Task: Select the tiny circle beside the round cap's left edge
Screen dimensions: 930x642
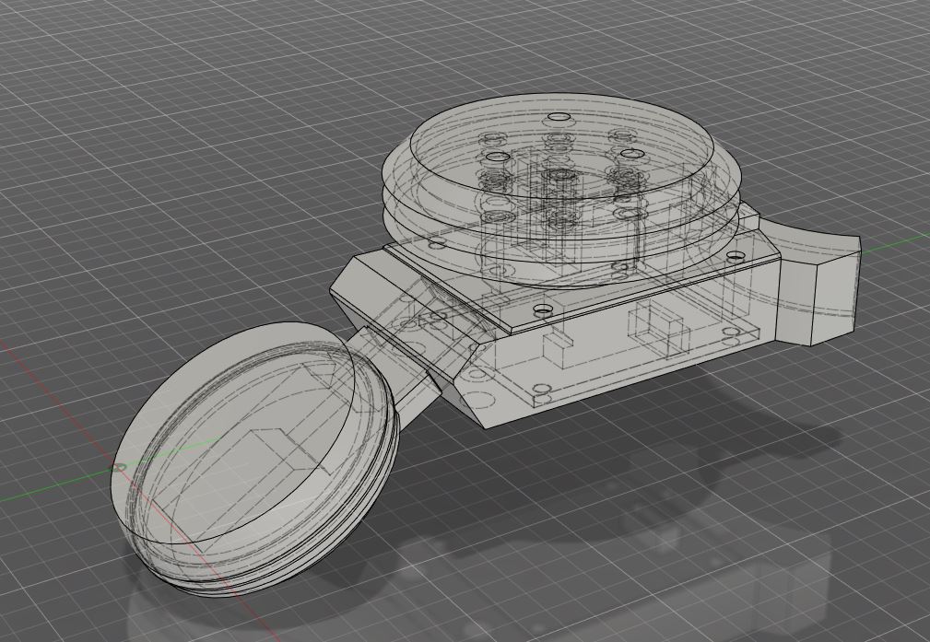Action: (x=119, y=468)
